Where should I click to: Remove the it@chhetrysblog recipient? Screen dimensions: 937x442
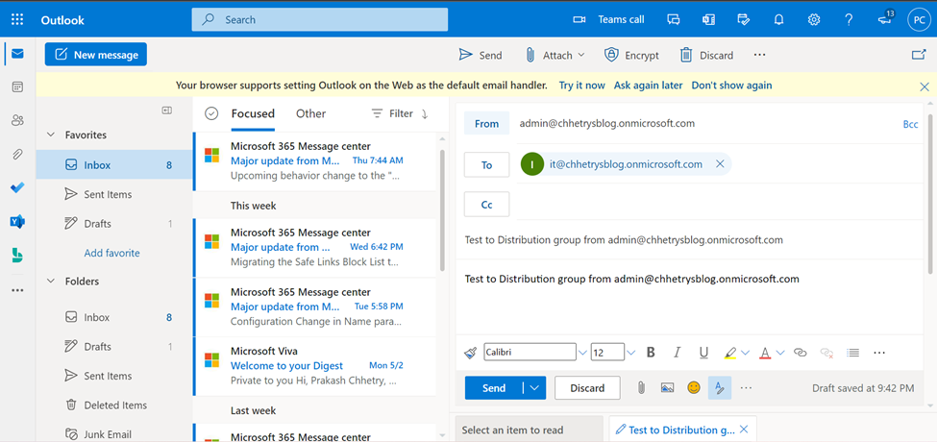720,164
